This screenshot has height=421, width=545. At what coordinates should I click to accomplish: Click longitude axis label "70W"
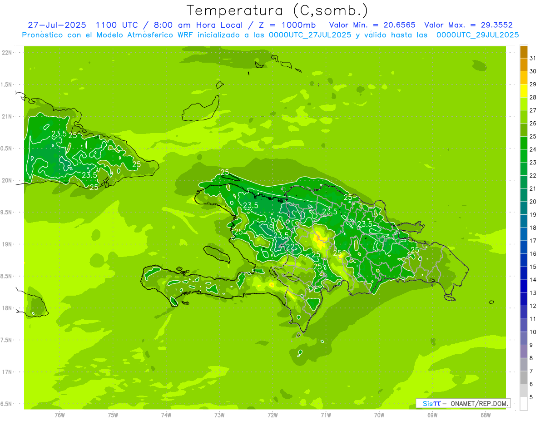click(379, 415)
